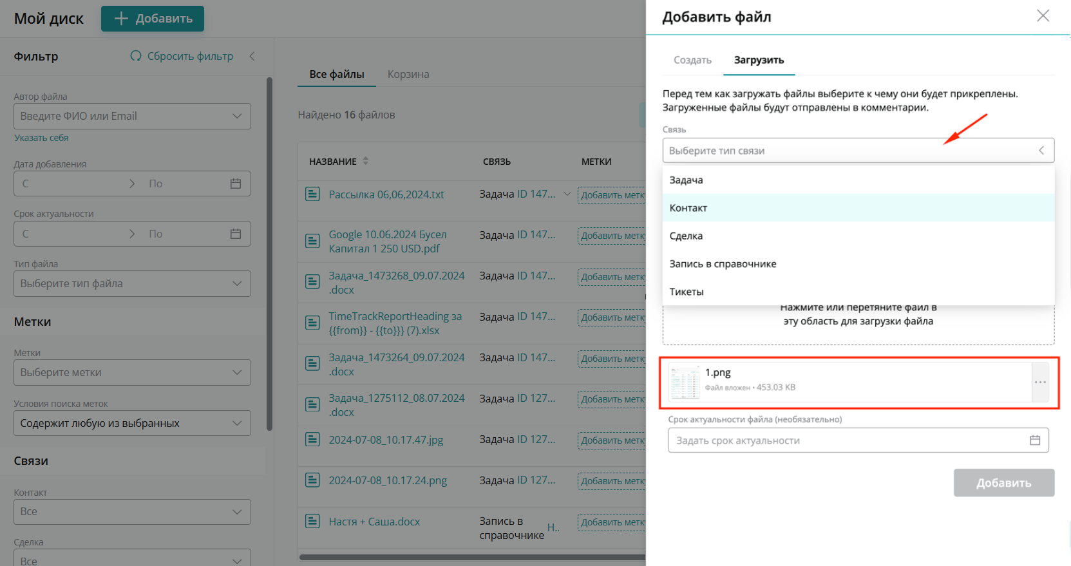Collapse the filter panel with the arrow

click(x=252, y=56)
